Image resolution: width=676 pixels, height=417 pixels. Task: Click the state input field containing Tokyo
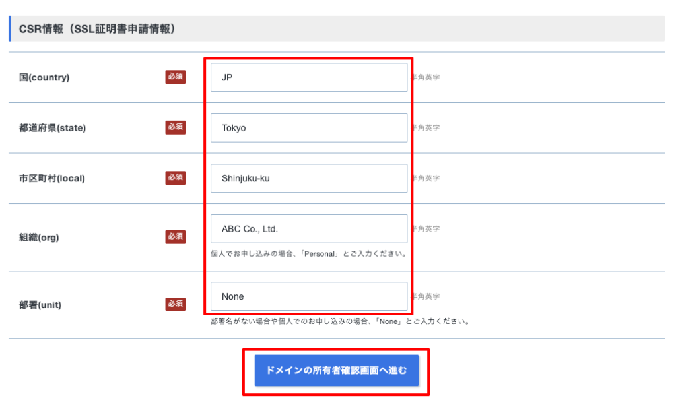point(308,128)
